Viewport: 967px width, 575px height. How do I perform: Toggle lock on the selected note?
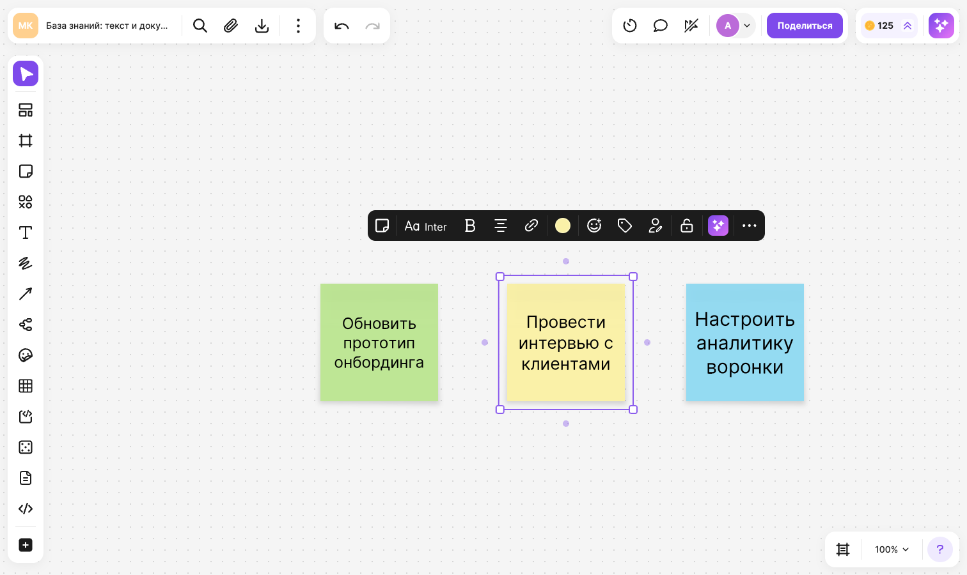coord(687,226)
